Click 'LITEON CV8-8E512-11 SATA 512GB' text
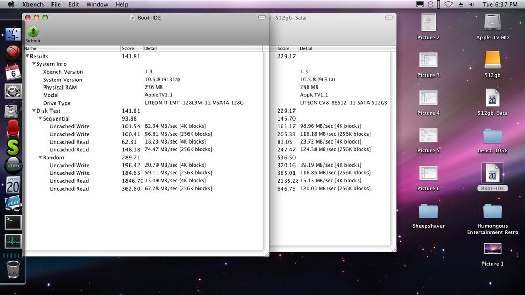525x295 pixels. [343, 103]
